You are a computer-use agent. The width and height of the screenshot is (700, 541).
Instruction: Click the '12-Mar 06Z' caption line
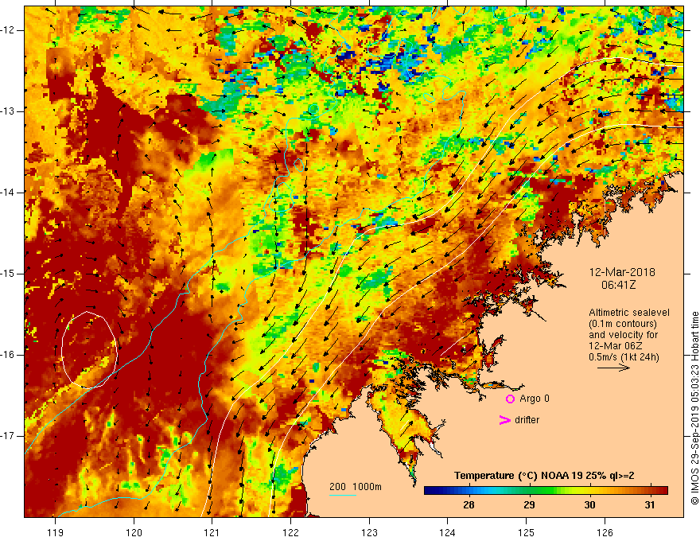click(x=614, y=346)
